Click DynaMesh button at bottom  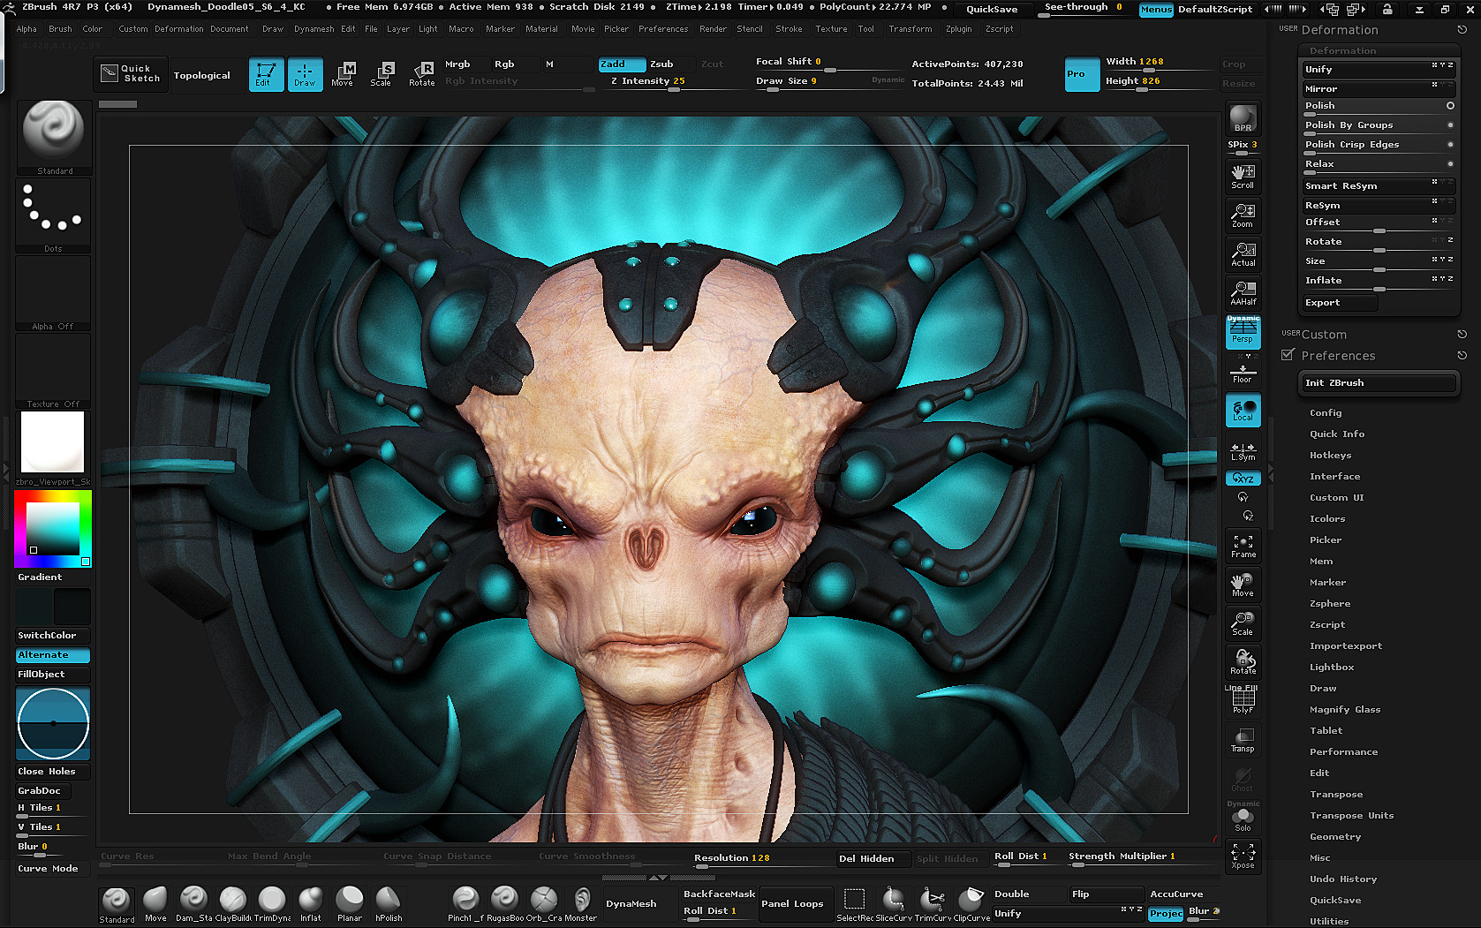631,904
